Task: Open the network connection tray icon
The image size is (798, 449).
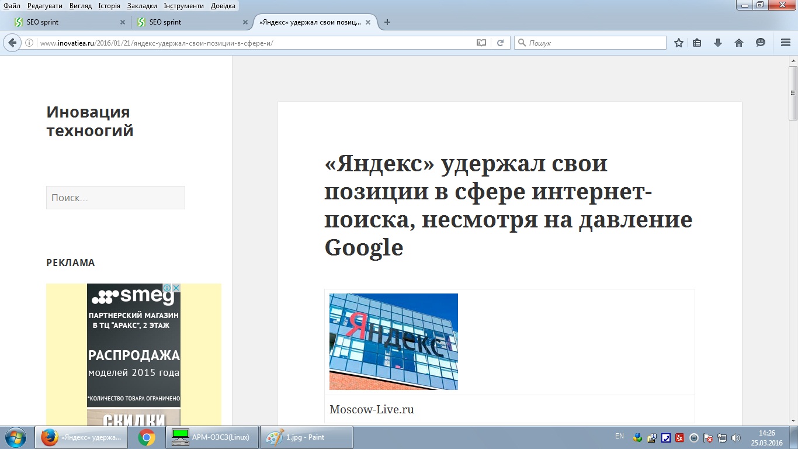Action: click(x=722, y=437)
